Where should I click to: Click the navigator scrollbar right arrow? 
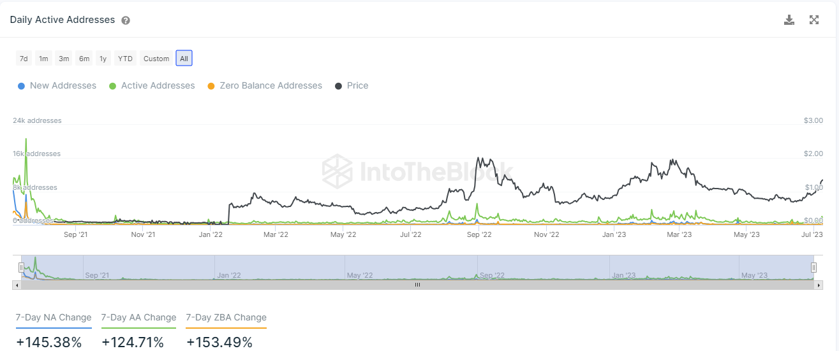pos(819,285)
